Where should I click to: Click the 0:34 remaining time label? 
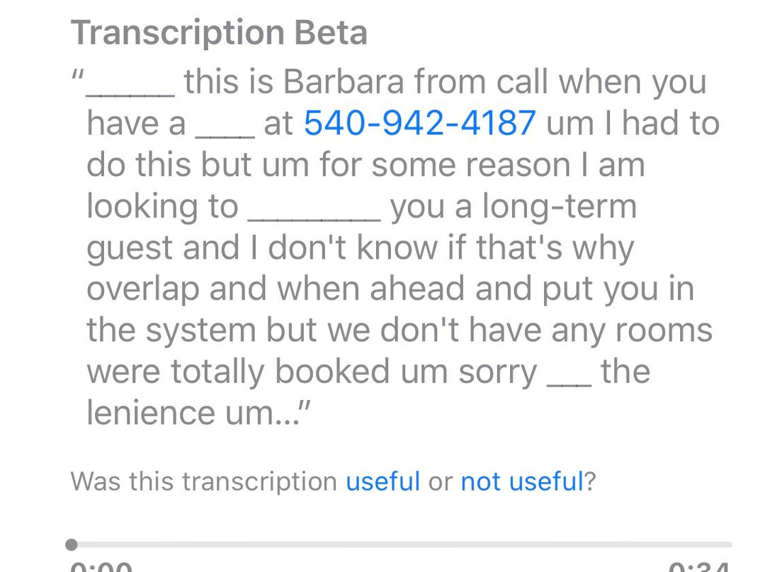click(700, 566)
